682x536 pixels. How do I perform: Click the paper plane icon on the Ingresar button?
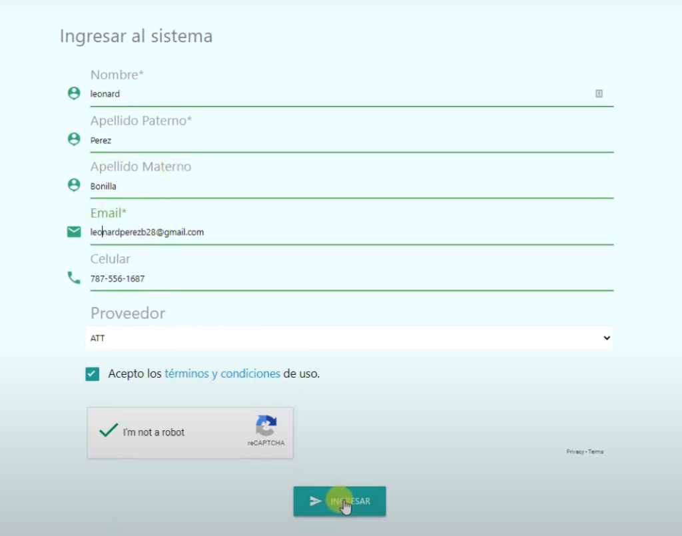[316, 501]
